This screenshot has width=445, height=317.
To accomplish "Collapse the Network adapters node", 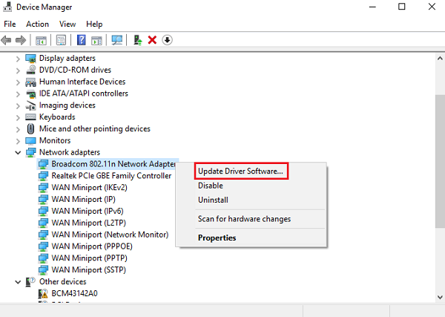I will click(x=18, y=153).
